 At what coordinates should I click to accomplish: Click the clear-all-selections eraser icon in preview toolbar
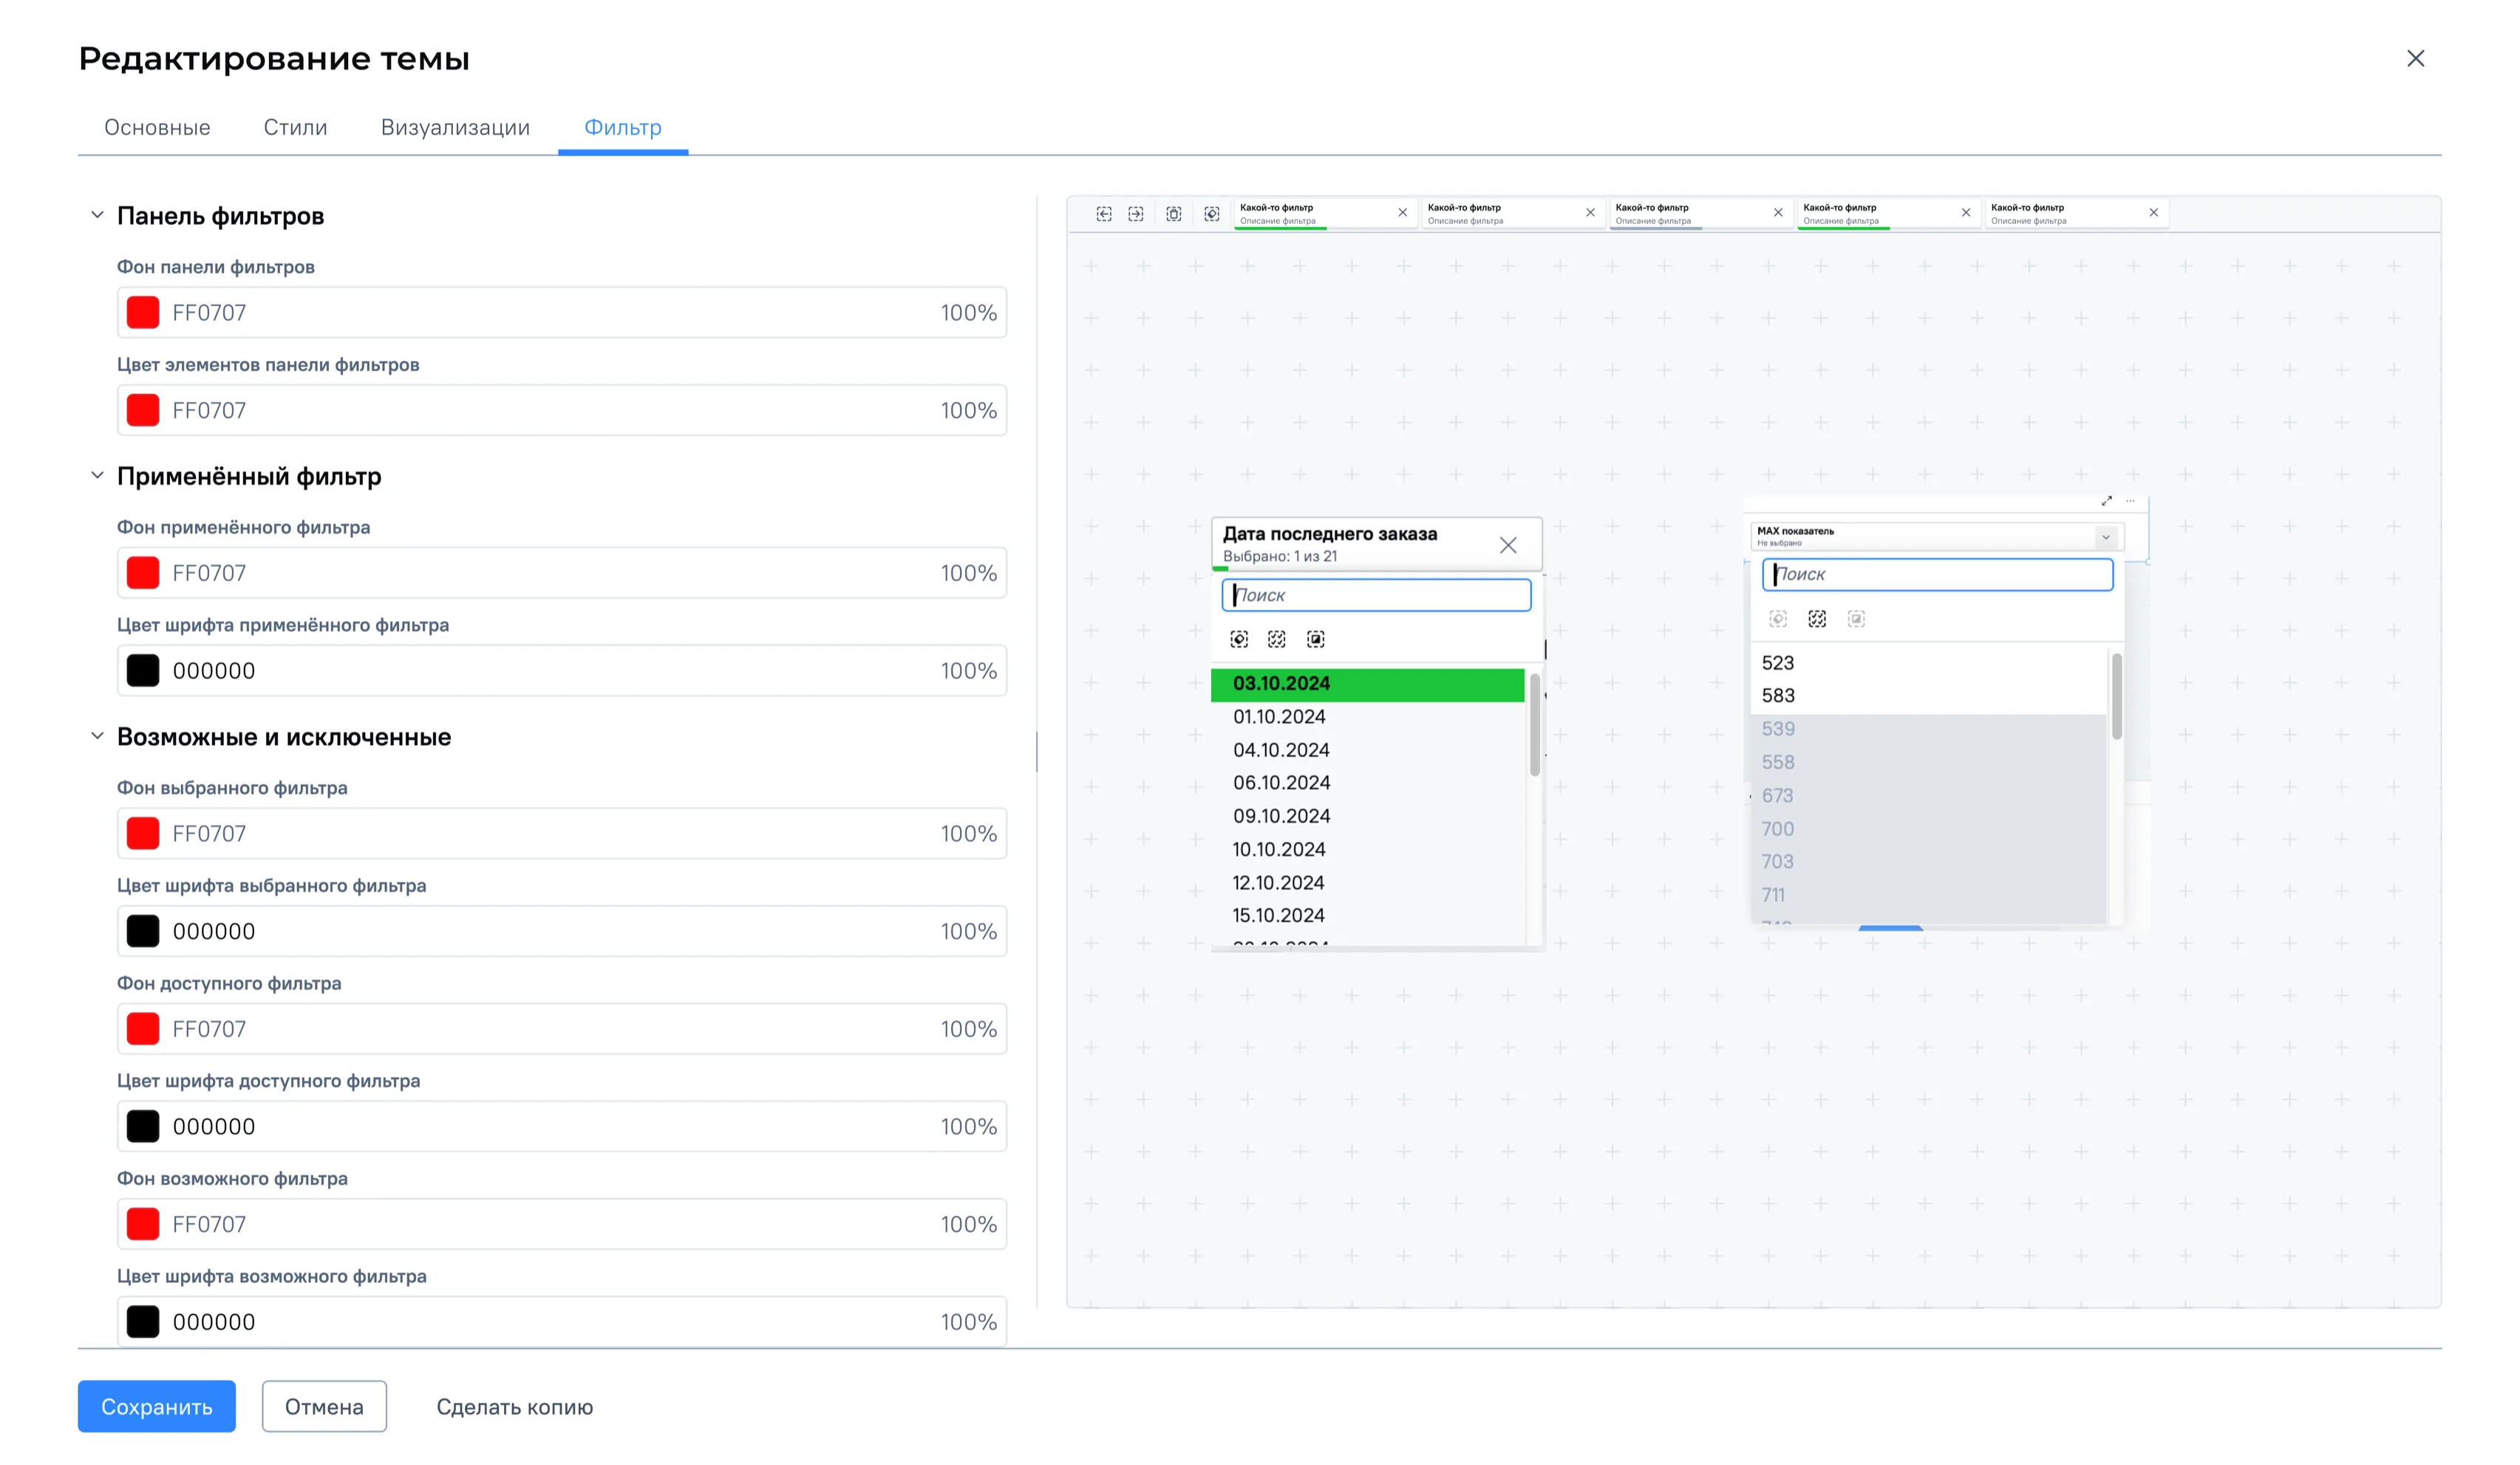(1212, 214)
